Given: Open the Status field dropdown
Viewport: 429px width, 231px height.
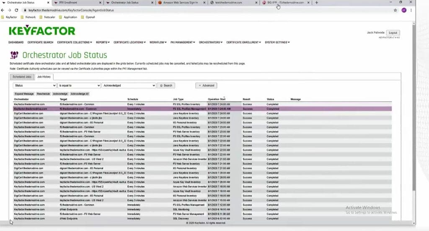Looking at the screenshot, I should [x=34, y=85].
